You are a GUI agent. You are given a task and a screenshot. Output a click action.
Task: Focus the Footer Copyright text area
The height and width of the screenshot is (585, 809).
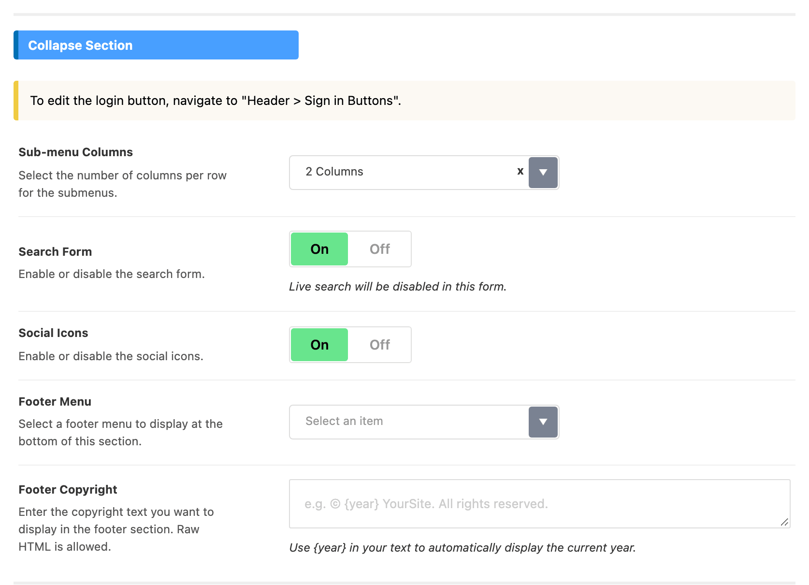(x=539, y=504)
